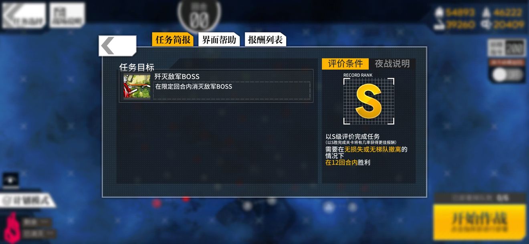Select the 任务简报 tab
Viewport: 529px width, 244px height.
(173, 40)
